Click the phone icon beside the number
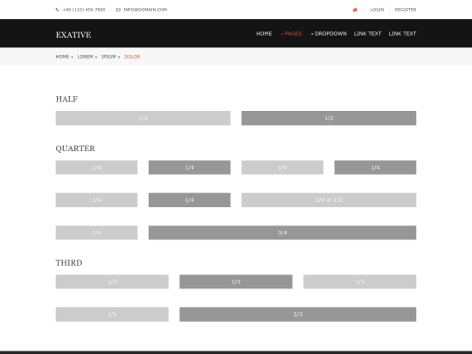The width and height of the screenshot is (472, 354). pos(57,10)
